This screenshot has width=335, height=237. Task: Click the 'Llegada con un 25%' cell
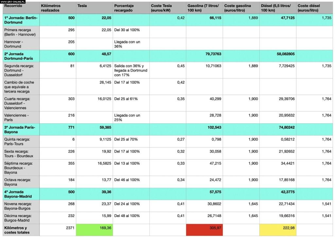coord(127,117)
